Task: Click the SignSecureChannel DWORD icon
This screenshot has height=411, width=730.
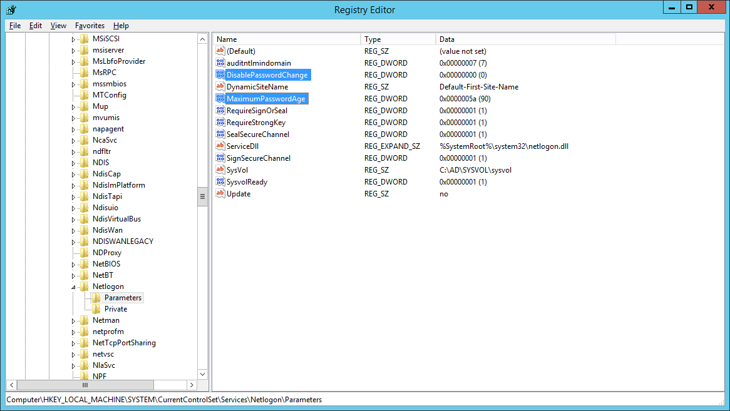Action: click(x=220, y=158)
